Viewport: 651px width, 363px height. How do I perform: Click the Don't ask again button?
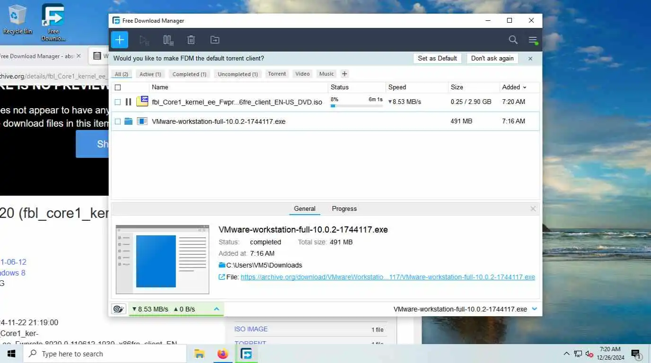(x=492, y=59)
